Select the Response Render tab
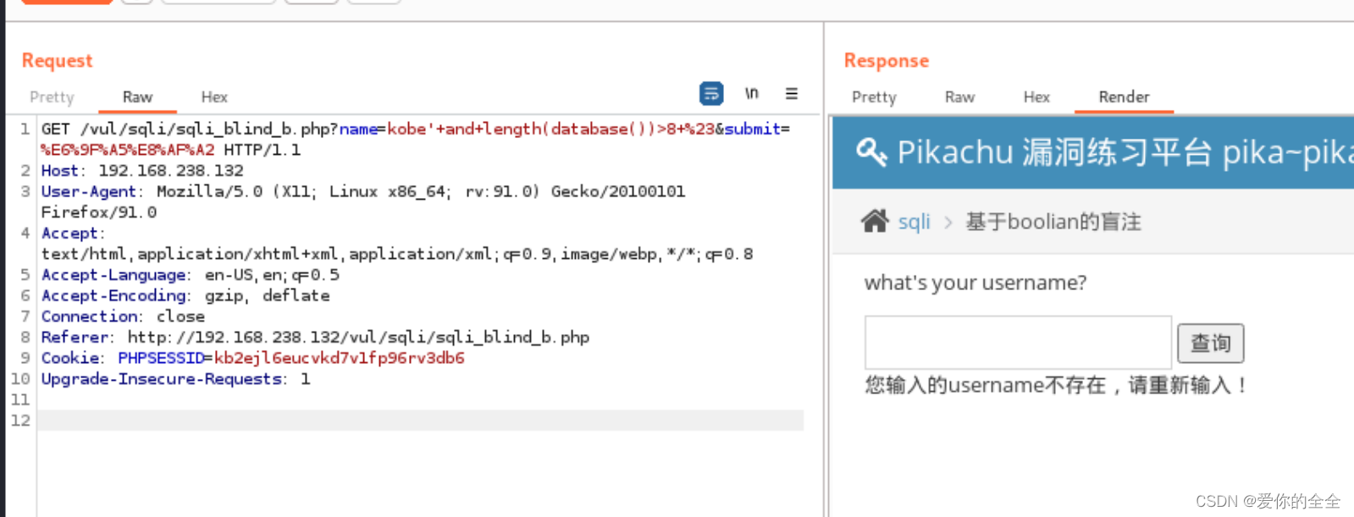Screen dimensions: 1354x517 pos(1124,97)
